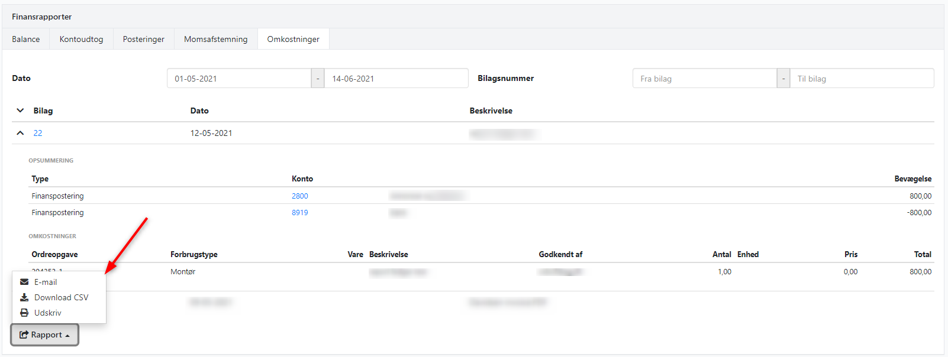Select the Momsafstemning tab
The width and height of the screenshot is (948, 357).
215,39
